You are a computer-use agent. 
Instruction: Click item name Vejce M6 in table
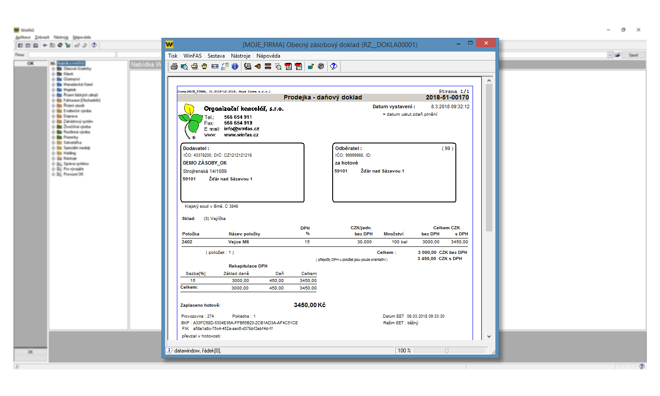tap(238, 242)
